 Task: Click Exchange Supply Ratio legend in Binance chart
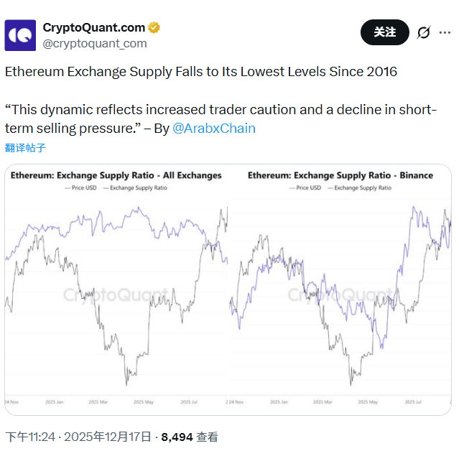(362, 187)
